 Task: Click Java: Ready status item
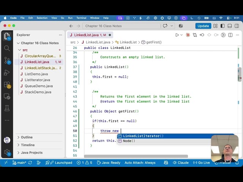point(109,163)
